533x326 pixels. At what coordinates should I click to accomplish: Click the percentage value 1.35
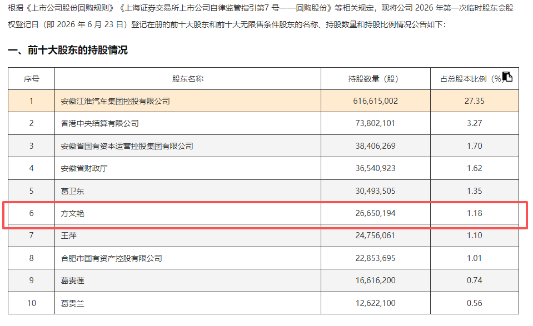475,191
